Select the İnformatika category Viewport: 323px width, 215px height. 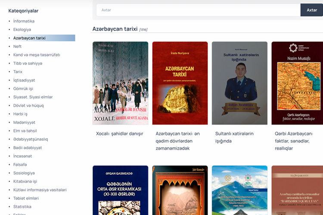(x=24, y=21)
